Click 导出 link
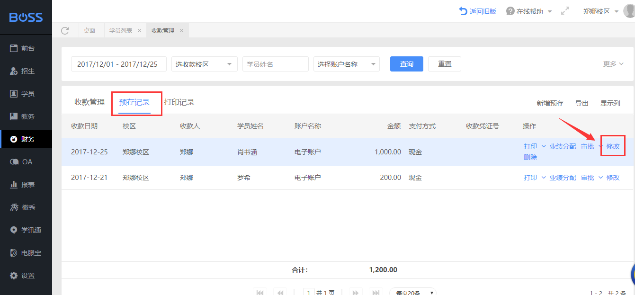635x295 pixels. pos(582,103)
